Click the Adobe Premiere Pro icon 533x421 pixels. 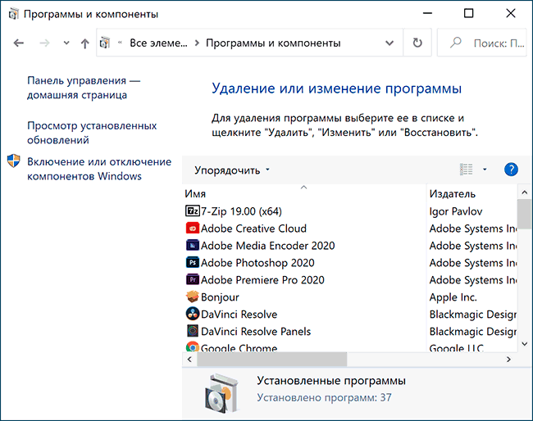click(193, 279)
